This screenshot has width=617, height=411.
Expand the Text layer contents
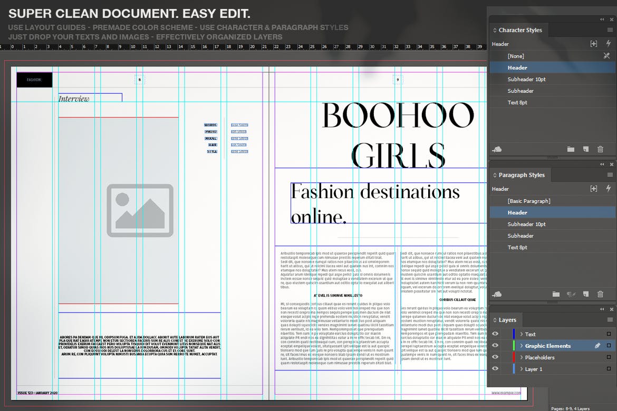pyautogui.click(x=521, y=334)
